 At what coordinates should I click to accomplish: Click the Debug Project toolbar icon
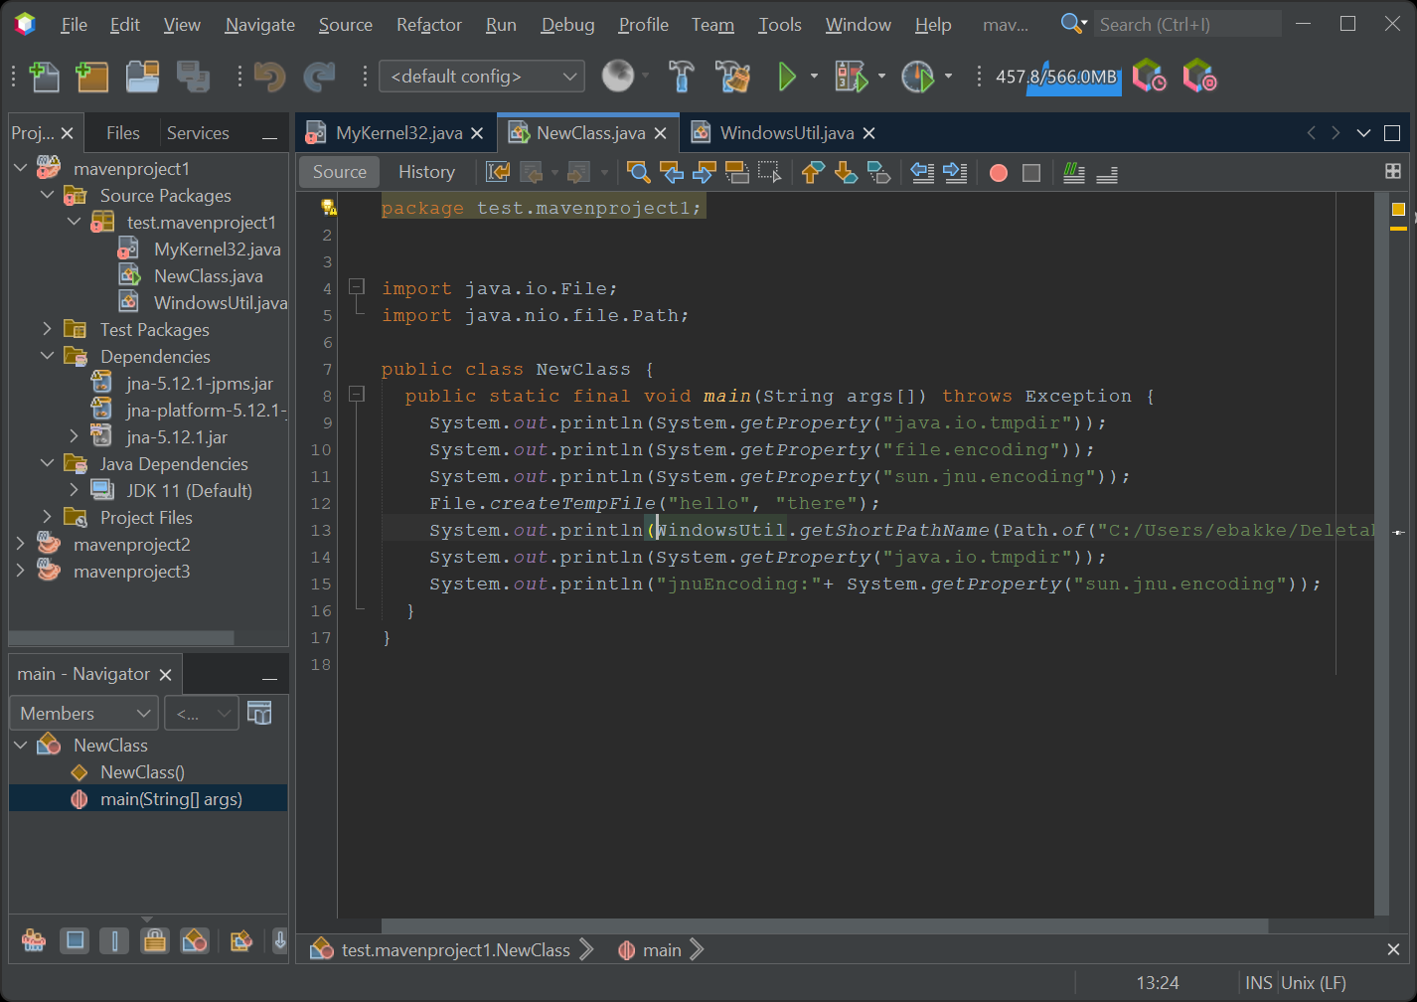tap(851, 77)
